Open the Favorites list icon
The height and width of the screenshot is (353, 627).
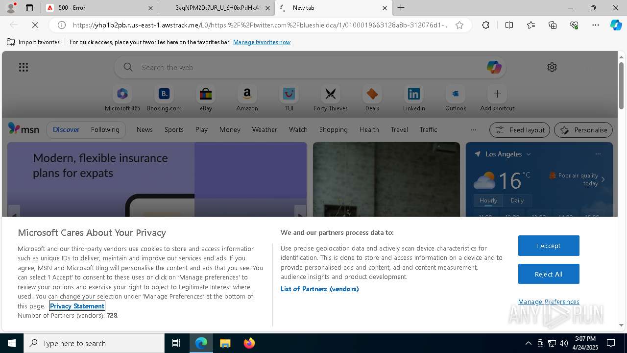(x=531, y=25)
